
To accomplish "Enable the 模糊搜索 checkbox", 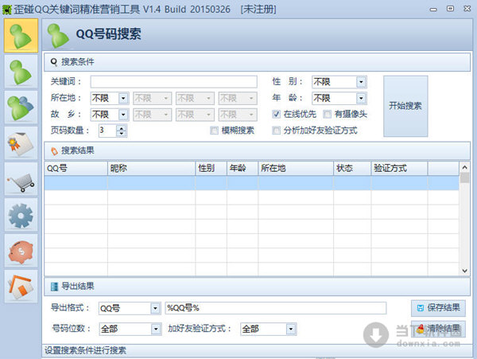I will pos(214,131).
